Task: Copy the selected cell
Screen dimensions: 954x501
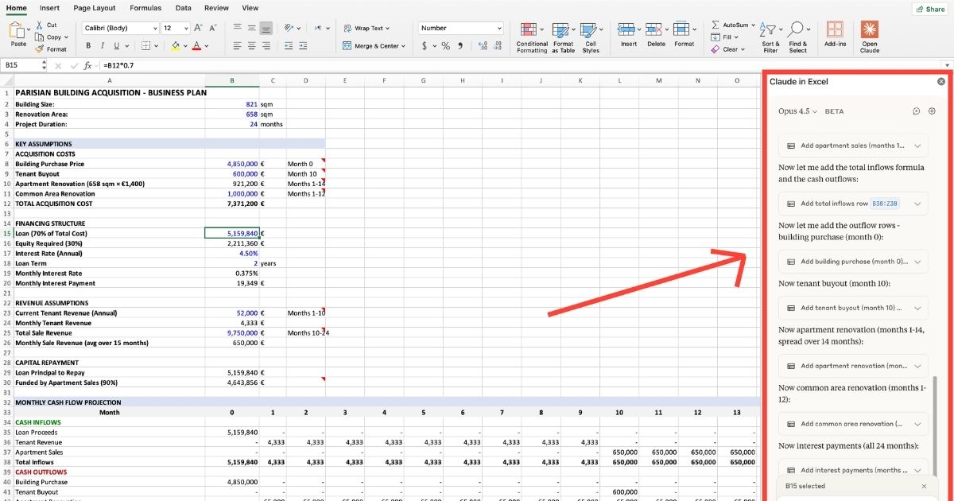Action: pos(48,37)
